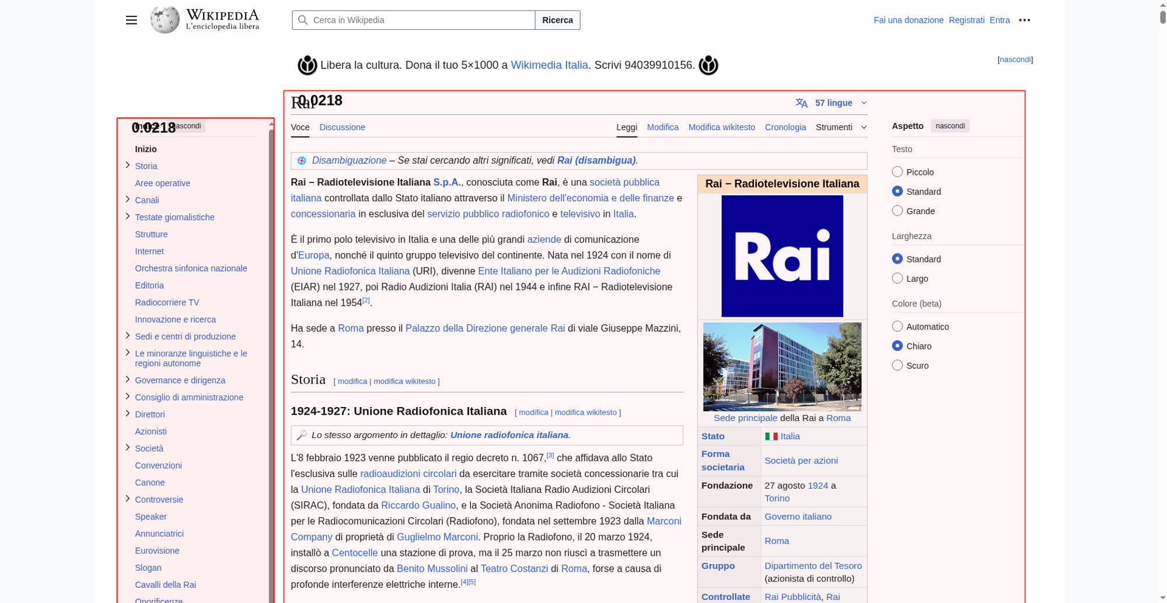Click the disambiguation icon
1167x603 pixels.
(302, 160)
